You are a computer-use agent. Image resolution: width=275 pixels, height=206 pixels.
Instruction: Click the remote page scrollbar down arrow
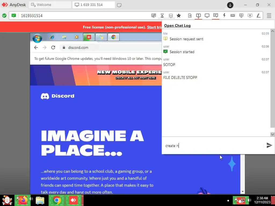pyautogui.click(x=243, y=192)
